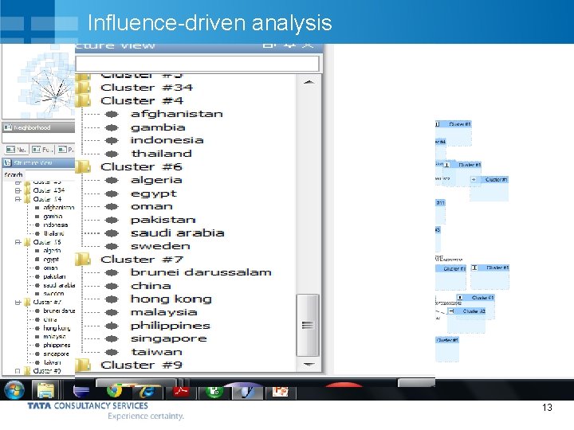Screen dimensions: 574x430
Task: Select 'china' in the enlarged tree
Action: click(x=151, y=286)
